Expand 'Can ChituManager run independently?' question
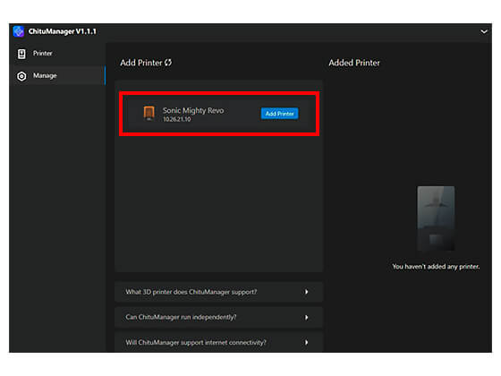 coord(219,317)
